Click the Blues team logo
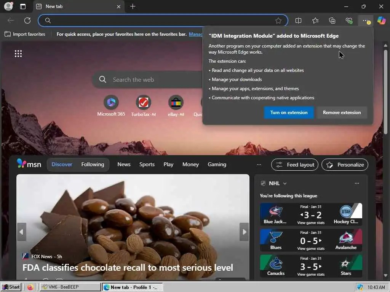Image resolution: width=390 pixels, height=292 pixels. click(276, 237)
